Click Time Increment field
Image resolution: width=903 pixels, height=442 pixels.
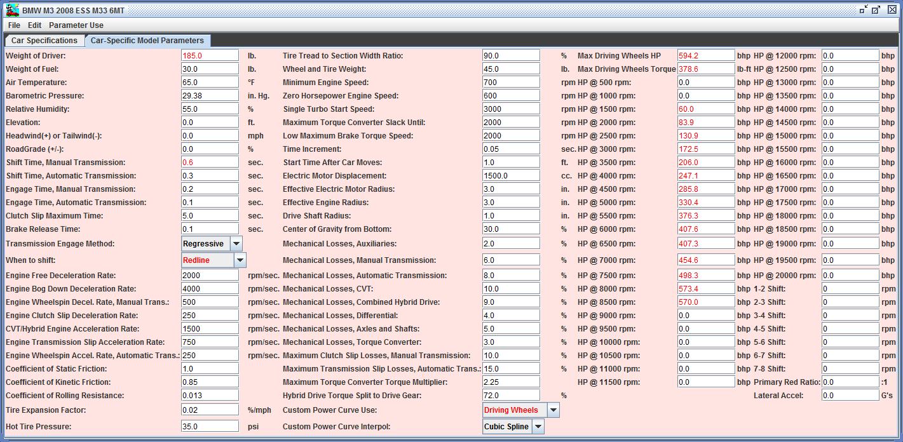pyautogui.click(x=511, y=149)
